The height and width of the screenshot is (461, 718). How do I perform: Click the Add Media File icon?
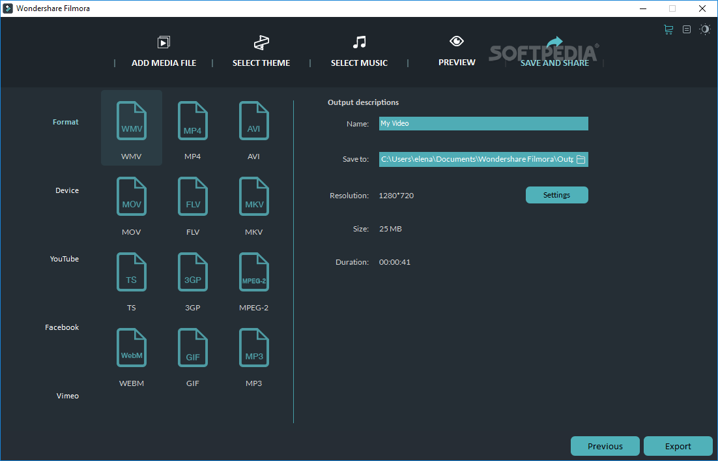pyautogui.click(x=164, y=42)
